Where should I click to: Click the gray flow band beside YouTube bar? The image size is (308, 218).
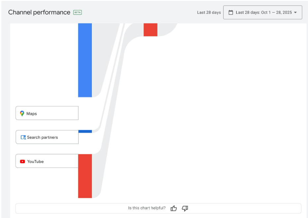click(96, 178)
